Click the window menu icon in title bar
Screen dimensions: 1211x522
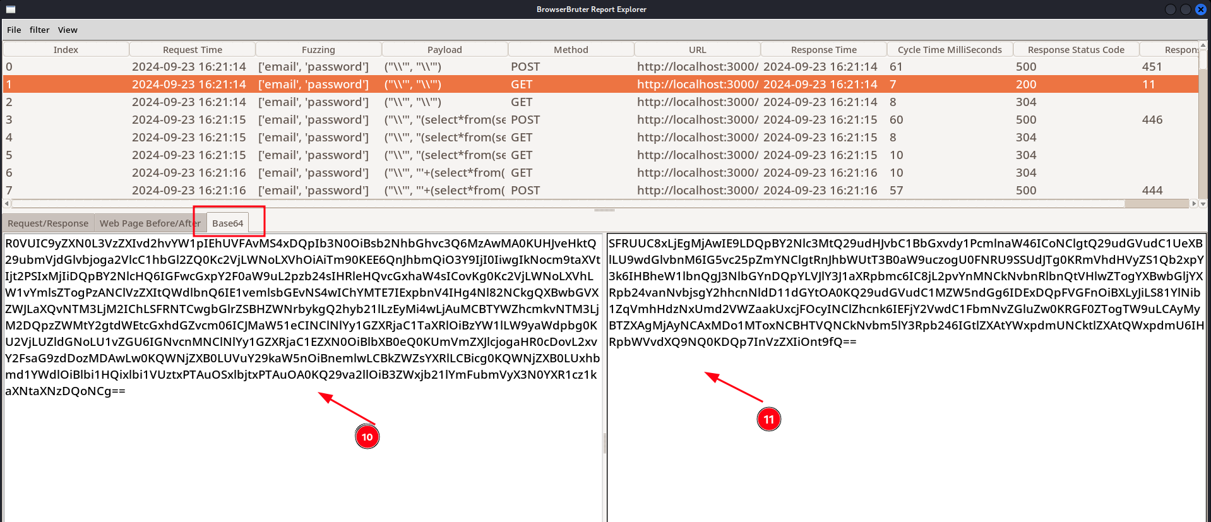pos(11,9)
